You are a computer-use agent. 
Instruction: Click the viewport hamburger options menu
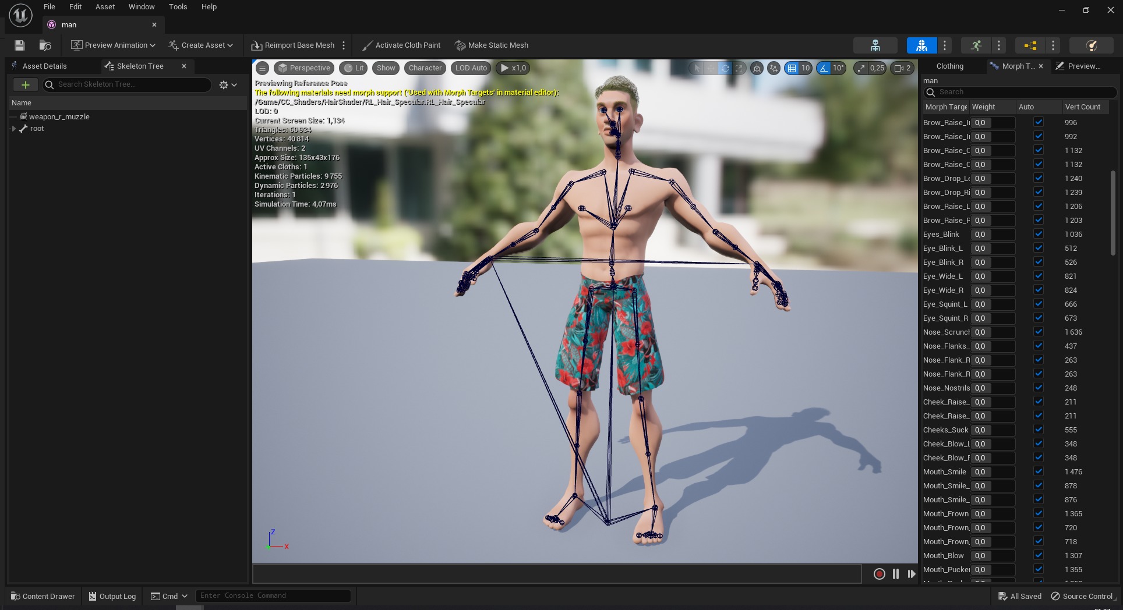pos(263,68)
